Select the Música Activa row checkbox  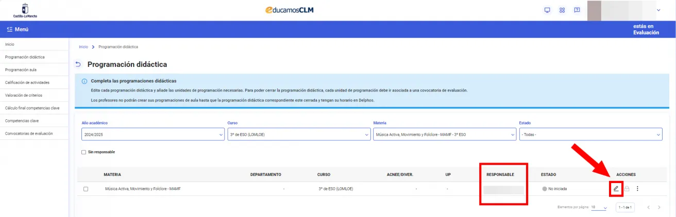tap(86, 189)
